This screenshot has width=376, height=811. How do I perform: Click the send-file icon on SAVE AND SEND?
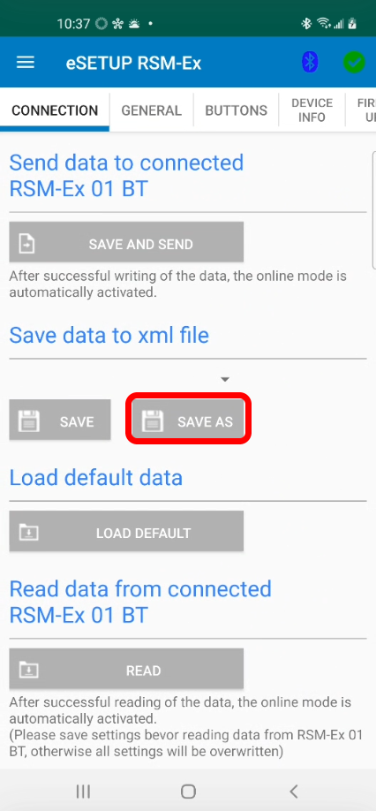(26, 243)
